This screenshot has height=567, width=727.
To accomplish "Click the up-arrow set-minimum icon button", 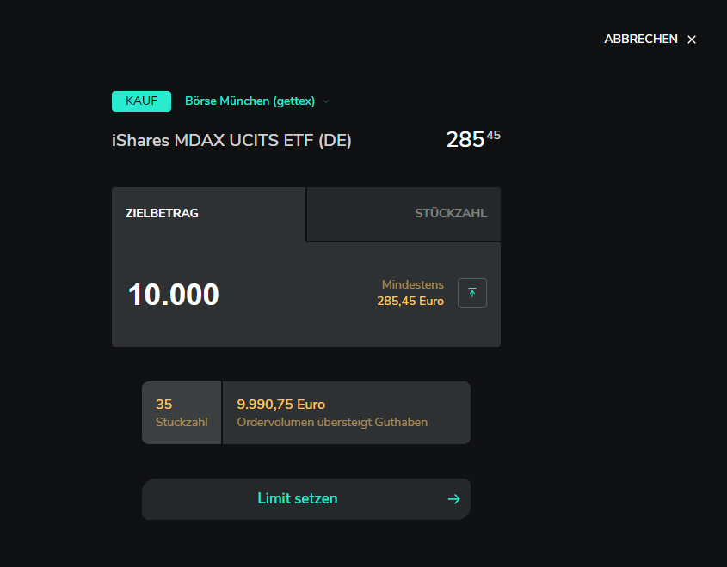I will [x=472, y=293].
